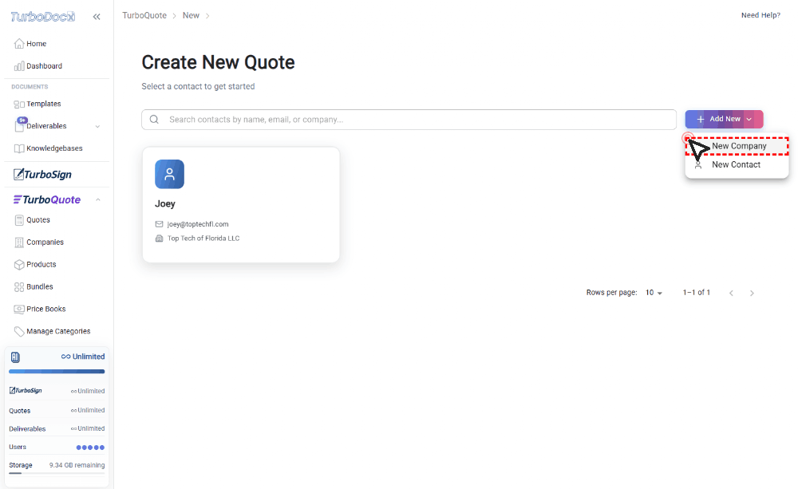Click the Storage usage bar

coord(57,473)
